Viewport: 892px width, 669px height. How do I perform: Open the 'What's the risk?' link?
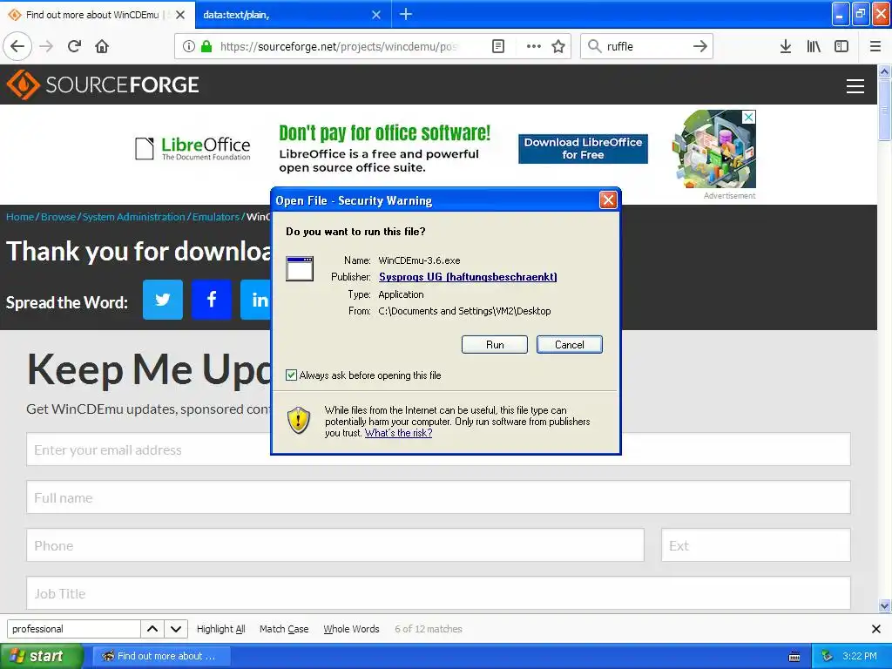(x=398, y=433)
